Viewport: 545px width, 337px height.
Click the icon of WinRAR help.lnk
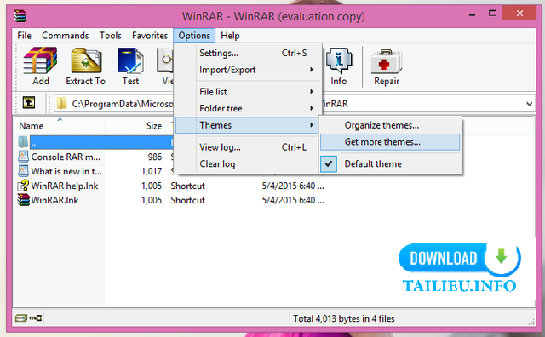[x=24, y=186]
